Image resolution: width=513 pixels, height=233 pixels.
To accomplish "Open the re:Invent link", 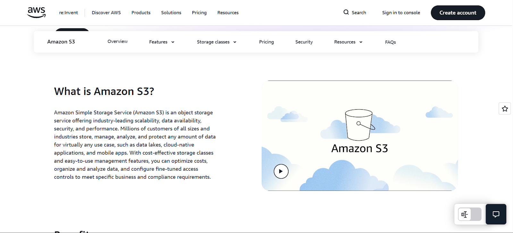I will 69,13.
